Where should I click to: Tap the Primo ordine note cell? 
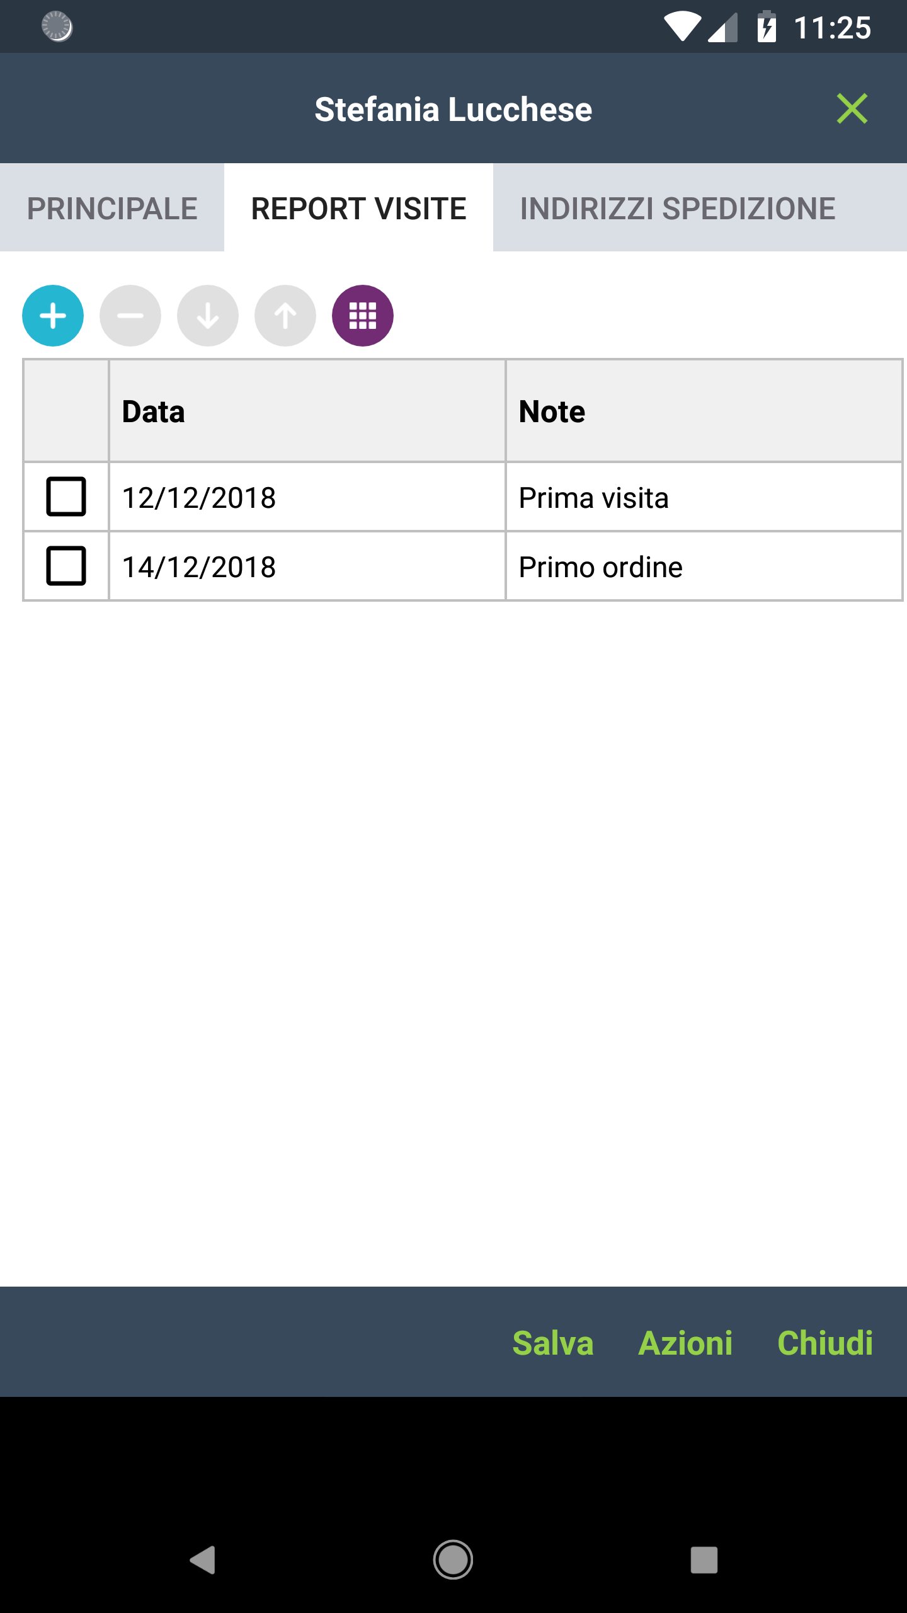pos(704,567)
